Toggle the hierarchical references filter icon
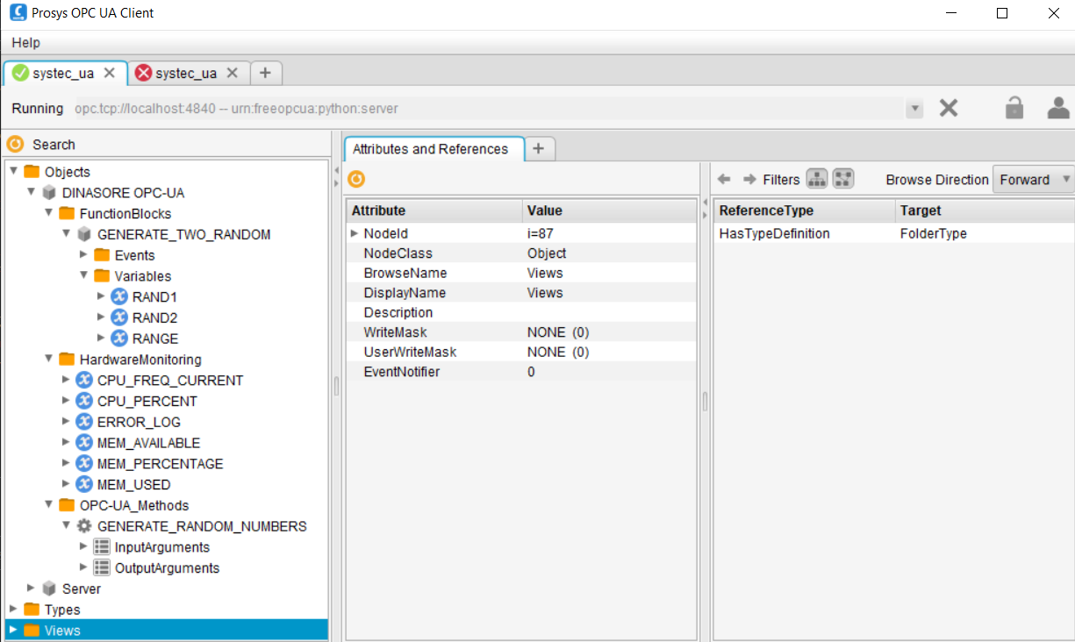 click(816, 179)
